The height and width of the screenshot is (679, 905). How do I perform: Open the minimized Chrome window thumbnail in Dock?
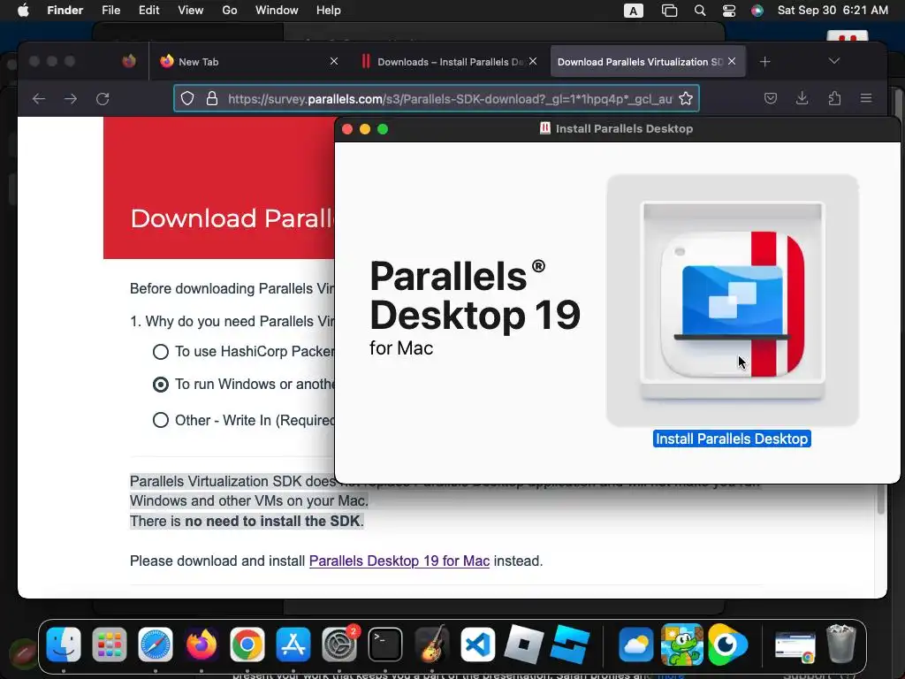click(x=795, y=646)
